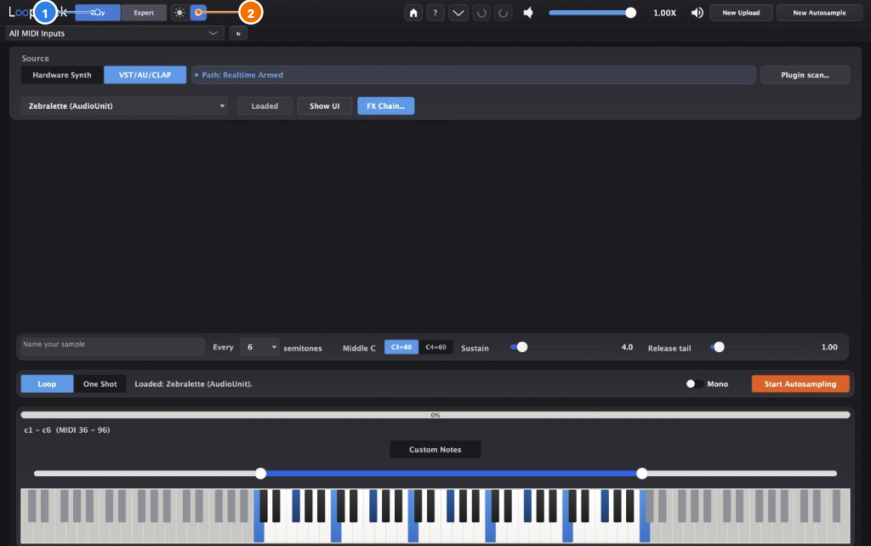The width and height of the screenshot is (871, 546).
Task: Click the low-volume speaker icon
Action: click(528, 13)
